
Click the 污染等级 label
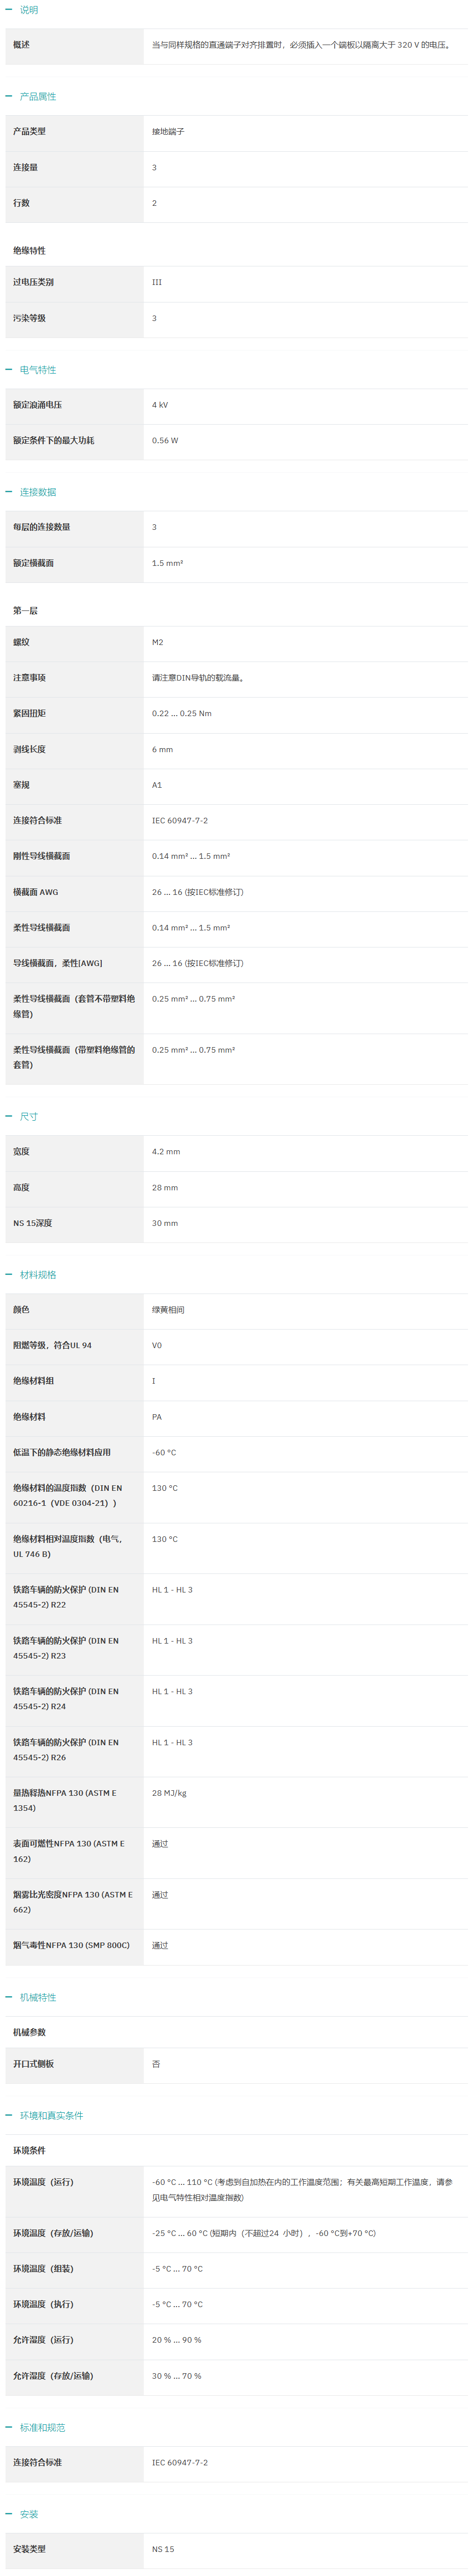(x=29, y=318)
